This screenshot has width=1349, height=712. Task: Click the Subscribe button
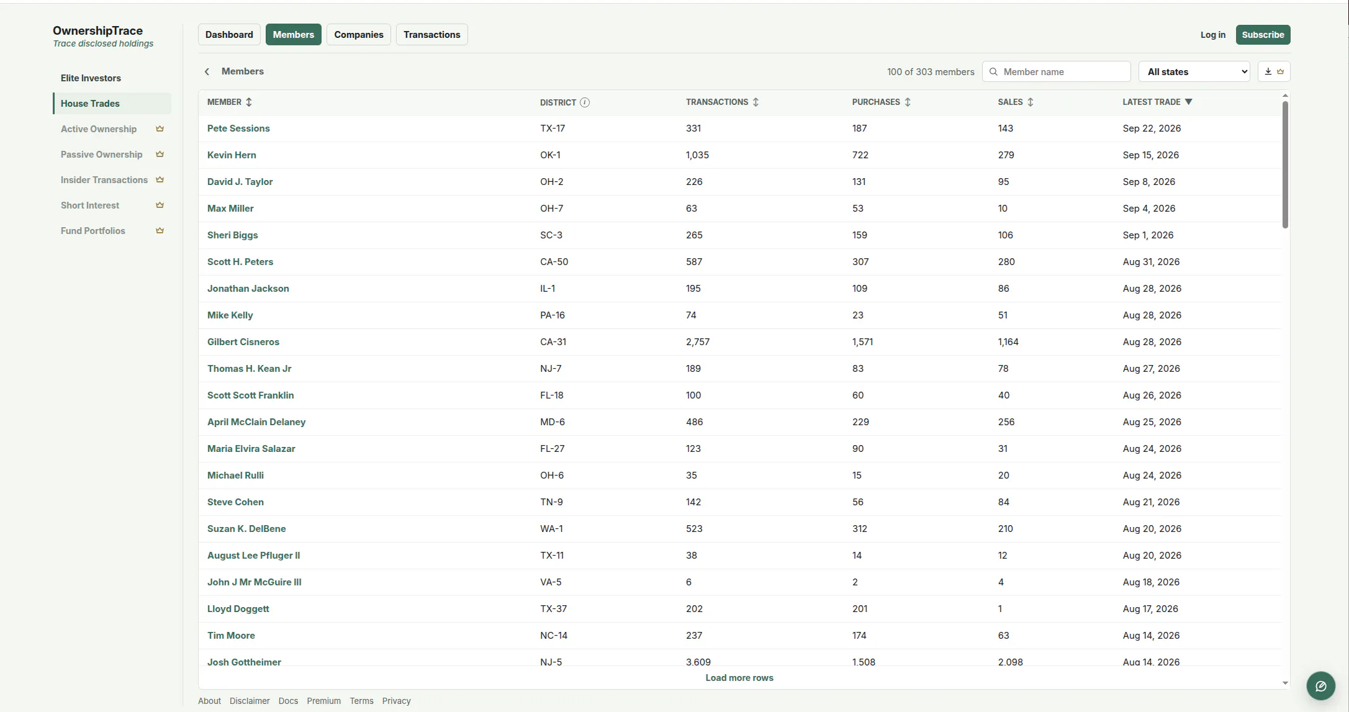pyautogui.click(x=1263, y=35)
